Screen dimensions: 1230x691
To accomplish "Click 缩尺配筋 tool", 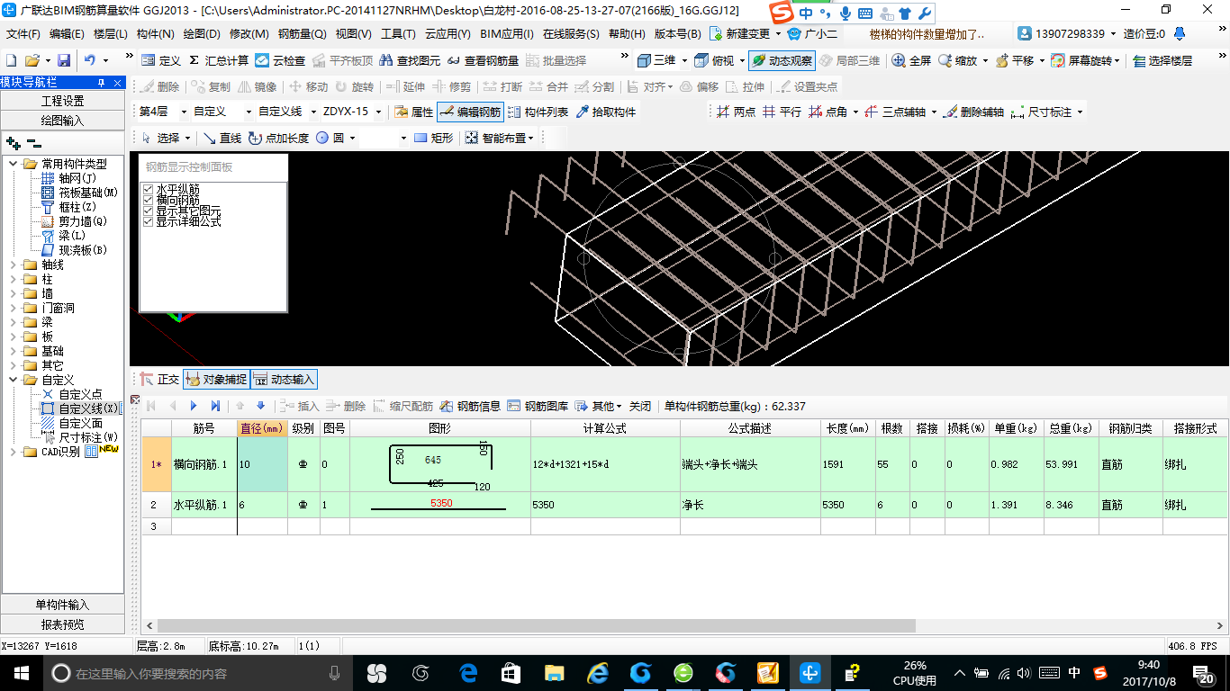I will [402, 406].
